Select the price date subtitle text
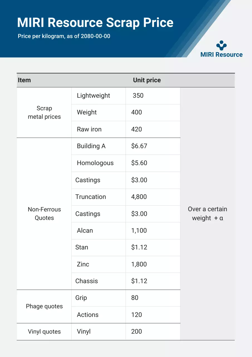The height and width of the screenshot is (357, 252). tap(64, 36)
